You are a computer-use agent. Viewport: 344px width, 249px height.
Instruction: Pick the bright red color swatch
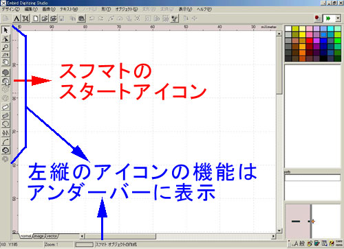pos(309,40)
